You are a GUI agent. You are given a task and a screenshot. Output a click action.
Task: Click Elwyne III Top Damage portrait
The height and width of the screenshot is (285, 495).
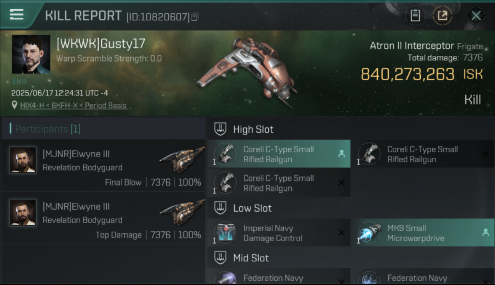[x=23, y=212]
